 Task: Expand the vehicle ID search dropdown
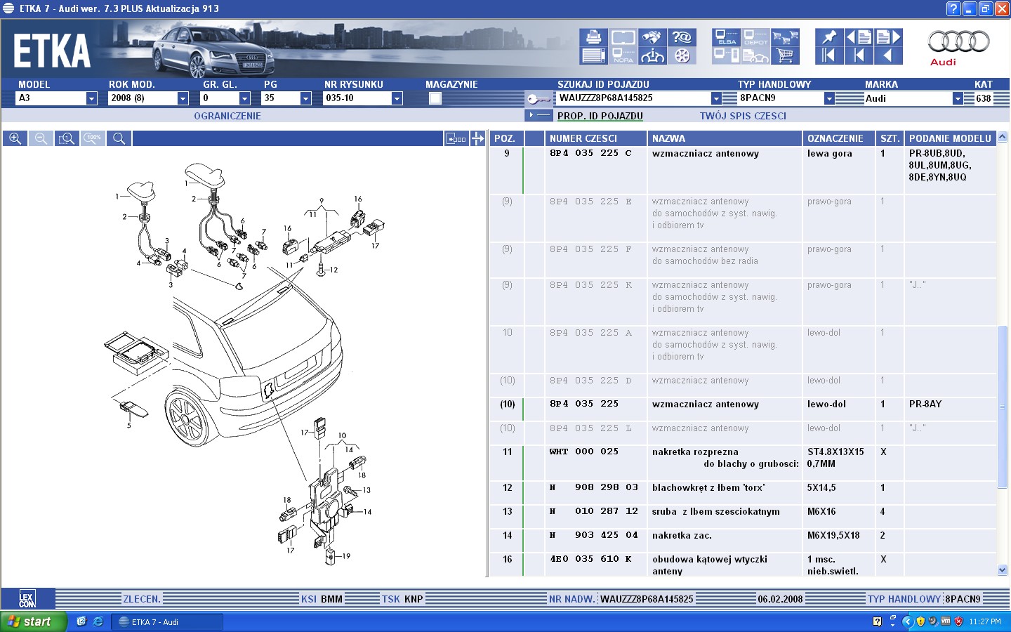coord(716,98)
